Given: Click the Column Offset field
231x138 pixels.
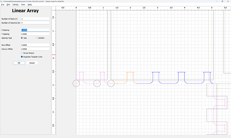Looking at the screenshot, I should [x=35, y=49].
